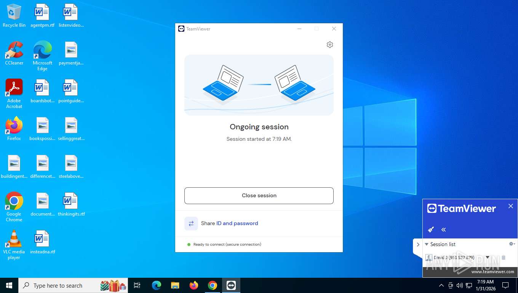
Task: Select the bookspossi image file
Action: point(42,129)
